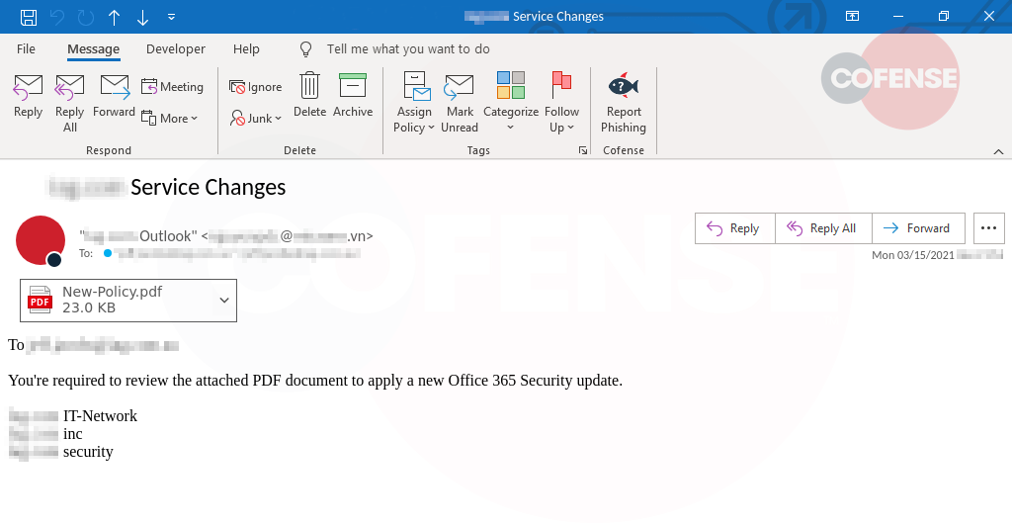Click the Reply All ribbon button

click(x=70, y=103)
